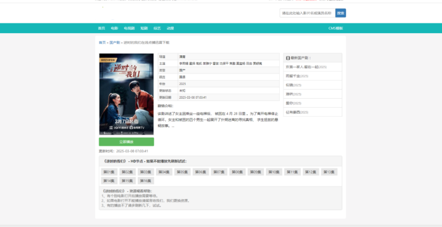Play episode 第08集
The width and height of the screenshot is (442, 227).
238,172
